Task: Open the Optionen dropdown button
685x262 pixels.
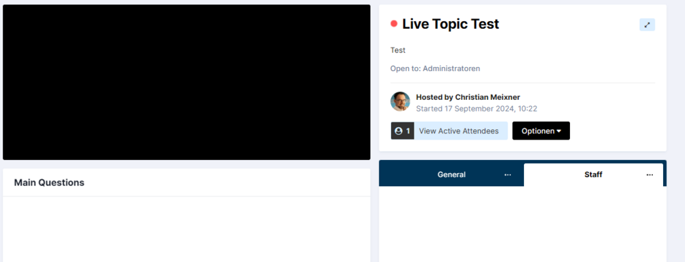Action: point(541,131)
